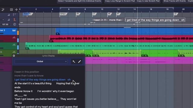This screenshot has width=193, height=108.
Task: Select the #7 marker flag
Action: (119, 14)
